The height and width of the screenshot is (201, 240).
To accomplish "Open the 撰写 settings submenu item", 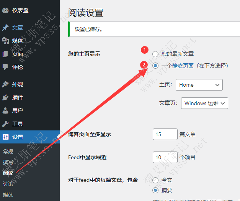I will [8, 162].
